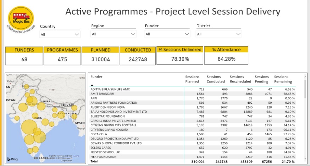Click the sort arrow under Funder header
This screenshot has height=166, width=310.
click(92, 85)
